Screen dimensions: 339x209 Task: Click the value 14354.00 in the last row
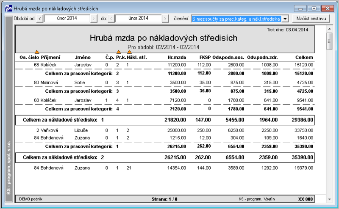pyautogui.click(x=177, y=168)
